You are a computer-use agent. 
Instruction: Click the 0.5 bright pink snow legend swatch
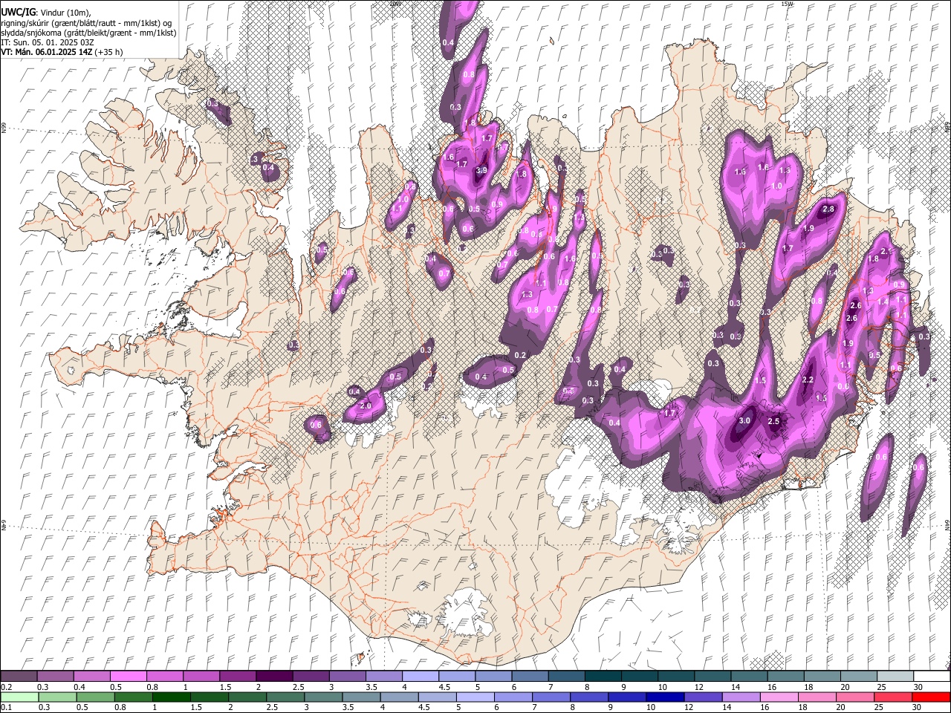point(128,676)
